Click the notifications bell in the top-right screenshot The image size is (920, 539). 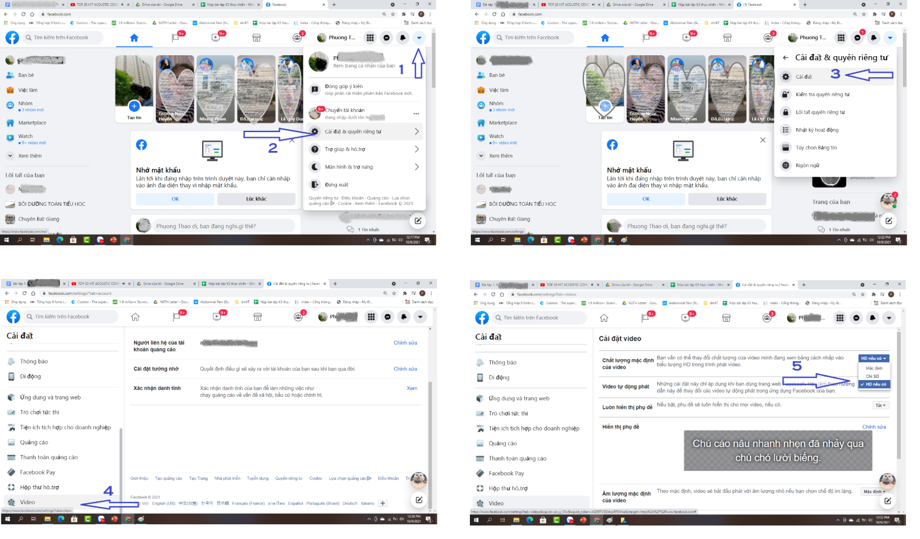[x=874, y=38]
